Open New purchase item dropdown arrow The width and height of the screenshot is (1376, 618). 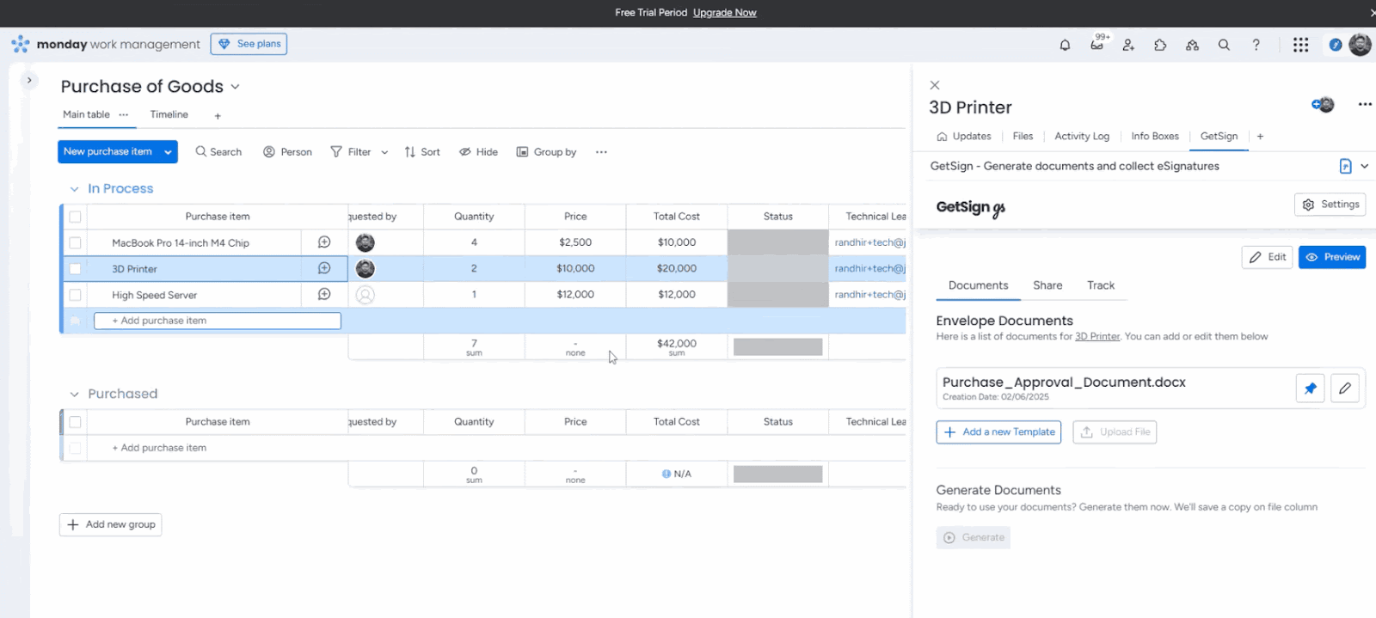coord(168,151)
